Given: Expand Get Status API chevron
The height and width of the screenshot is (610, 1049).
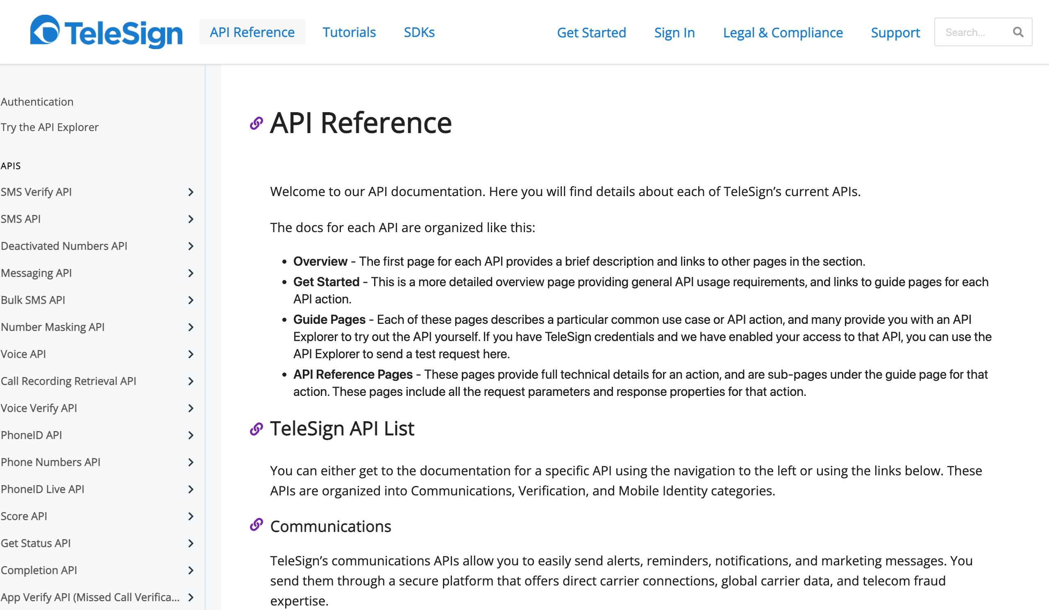Looking at the screenshot, I should pyautogui.click(x=191, y=543).
